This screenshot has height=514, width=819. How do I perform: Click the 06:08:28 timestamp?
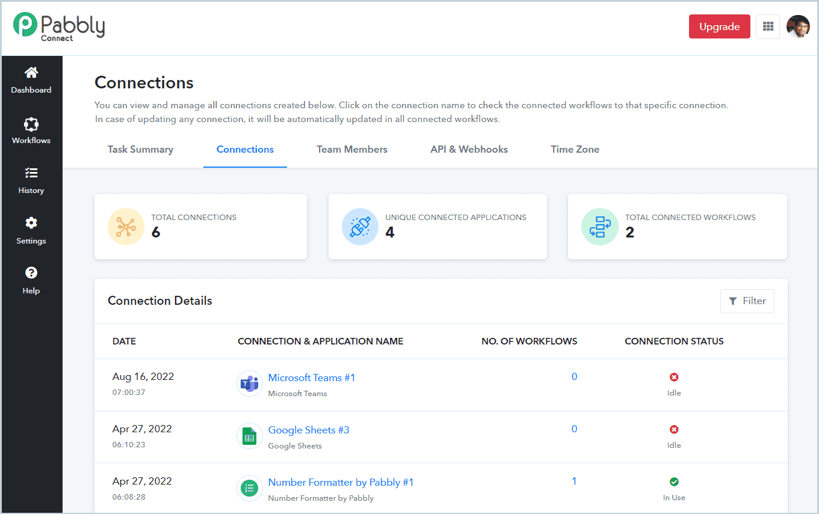(129, 497)
